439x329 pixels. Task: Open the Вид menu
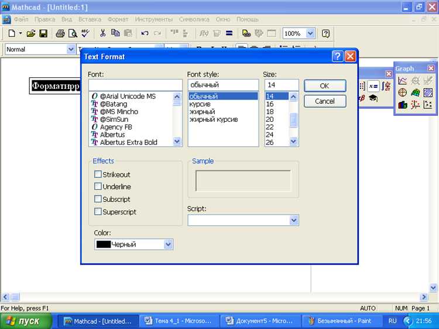67,19
